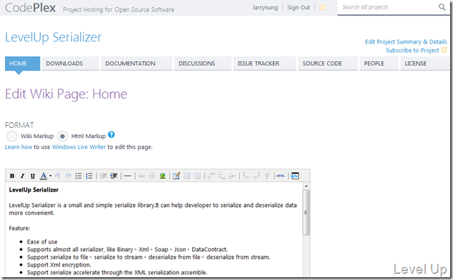Toggle bold formatting in editor toolbar
Viewport: 453px width, 280px height.
click(x=12, y=176)
